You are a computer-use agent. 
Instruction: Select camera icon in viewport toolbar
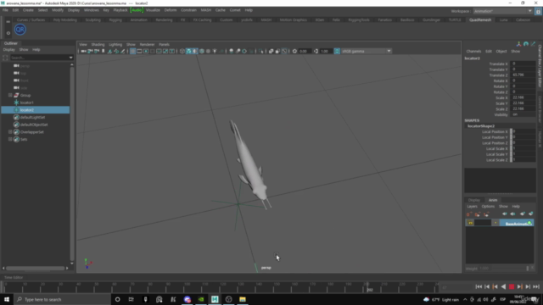coord(83,51)
